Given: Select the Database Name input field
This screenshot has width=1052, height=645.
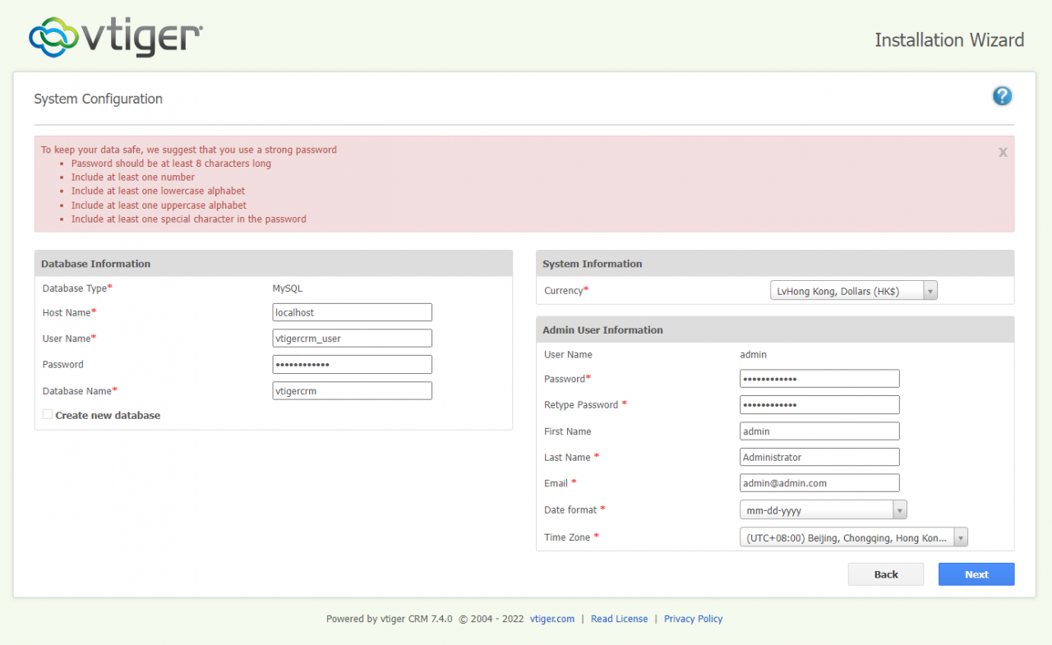Looking at the screenshot, I should point(352,391).
